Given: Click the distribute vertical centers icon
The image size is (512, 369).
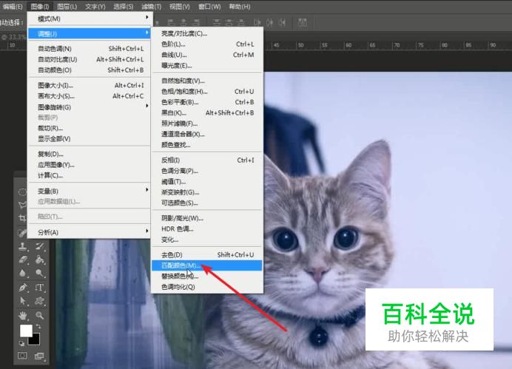Looking at the screenshot, I should (x=229, y=22).
